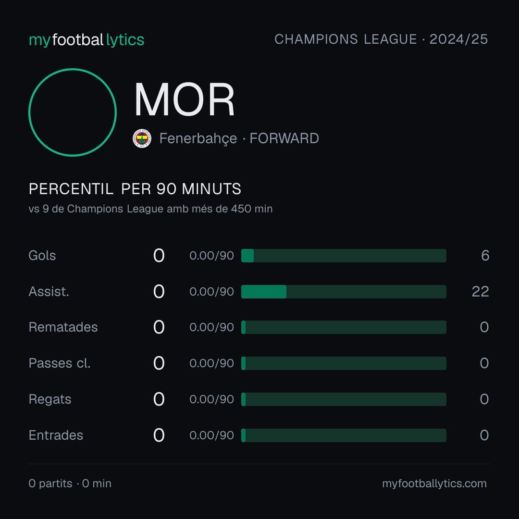Click the Gols percentile value 6
This screenshot has width=519, height=519.
coord(485,256)
